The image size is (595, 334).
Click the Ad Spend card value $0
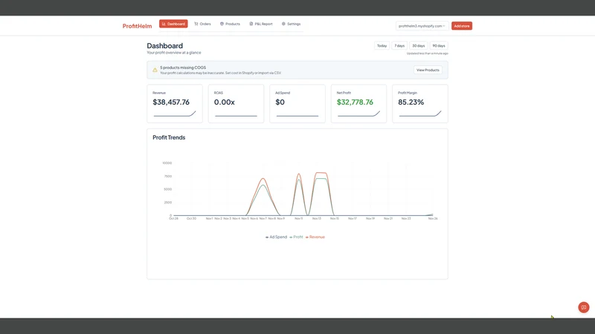pos(280,102)
